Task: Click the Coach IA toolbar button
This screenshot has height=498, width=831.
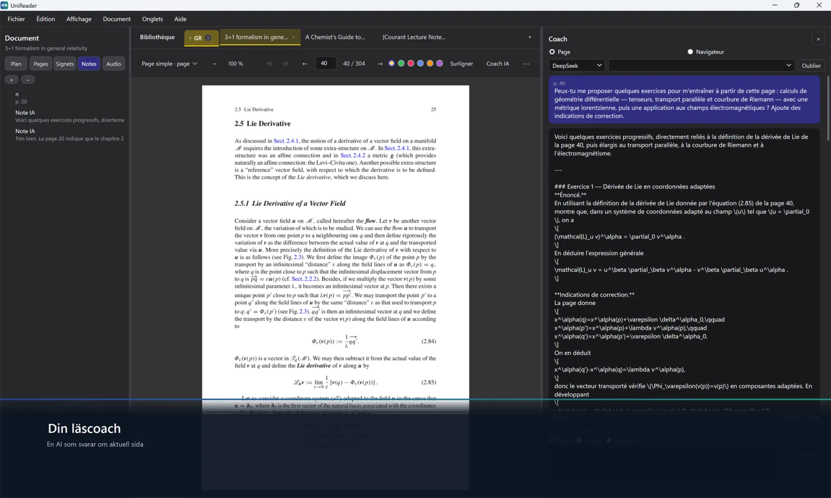Action: click(x=498, y=64)
